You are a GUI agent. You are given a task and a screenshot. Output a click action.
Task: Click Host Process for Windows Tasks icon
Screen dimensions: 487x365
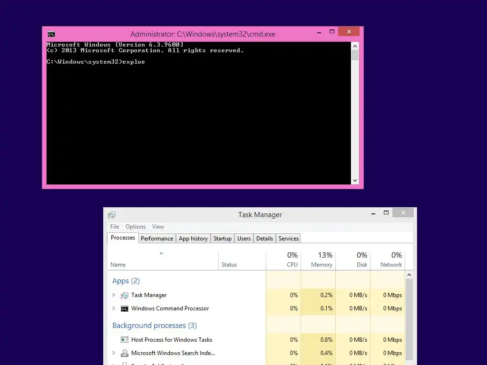click(125, 340)
